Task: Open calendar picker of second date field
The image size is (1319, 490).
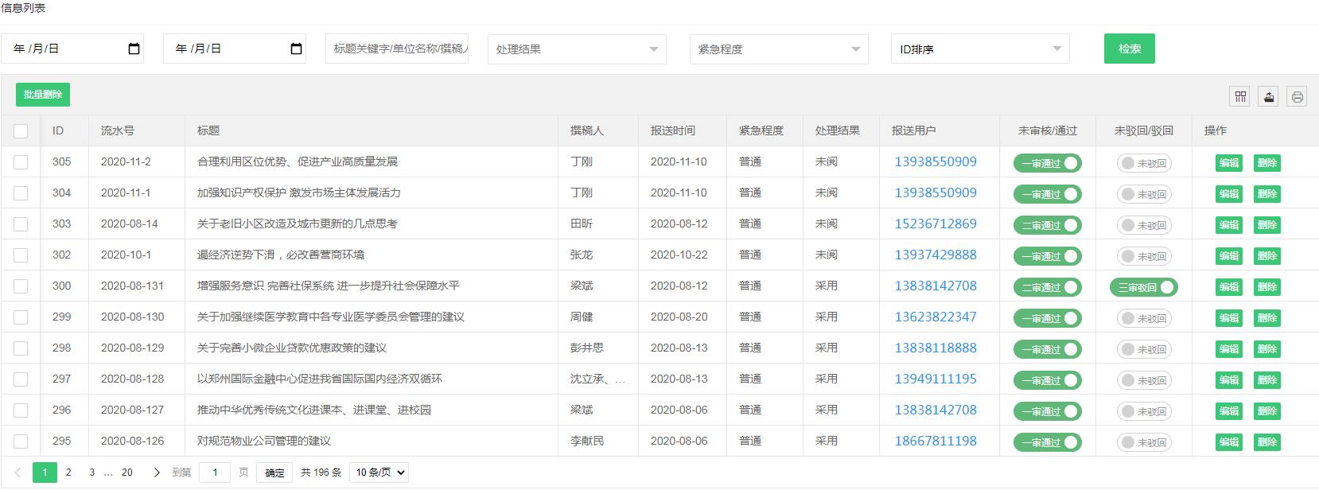Action: click(297, 49)
